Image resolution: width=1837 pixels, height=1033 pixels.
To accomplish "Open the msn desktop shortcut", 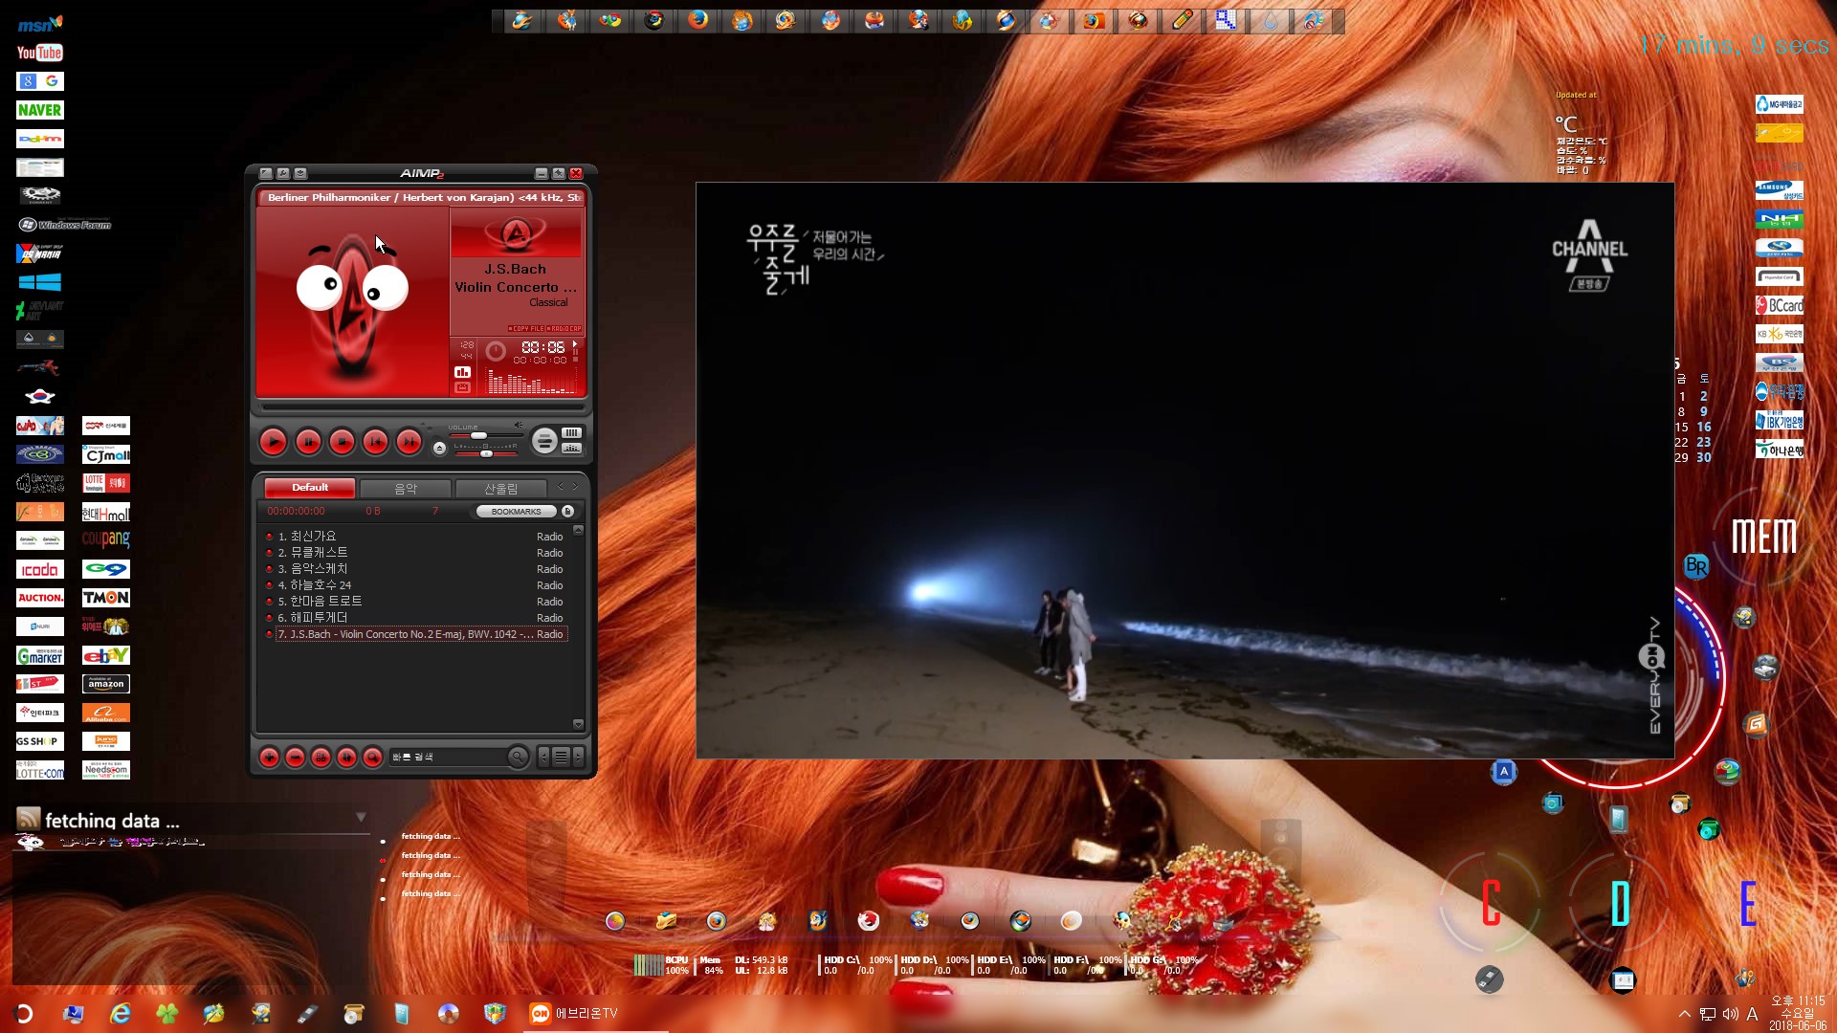I will (40, 24).
